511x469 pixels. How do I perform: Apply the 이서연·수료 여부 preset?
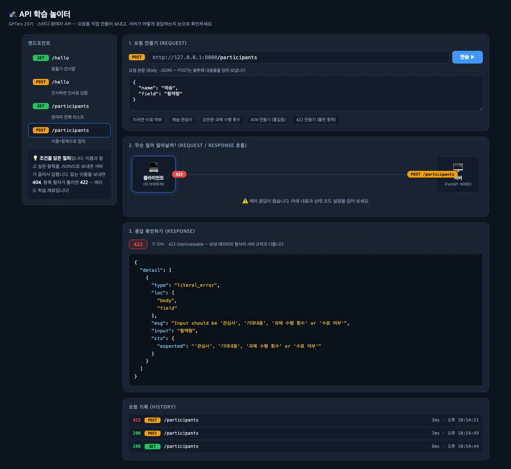[x=147, y=120]
